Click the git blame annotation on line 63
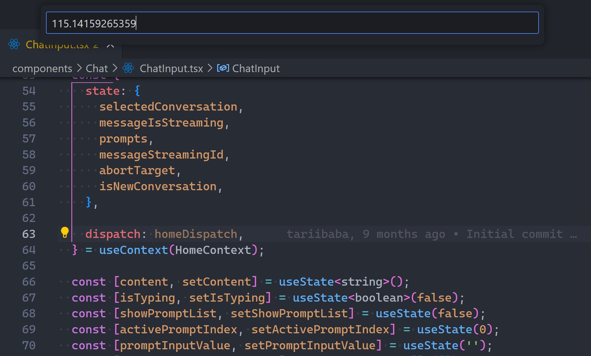 [431, 234]
